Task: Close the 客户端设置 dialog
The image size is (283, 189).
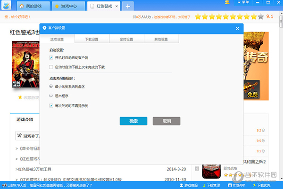Action: tap(238, 28)
